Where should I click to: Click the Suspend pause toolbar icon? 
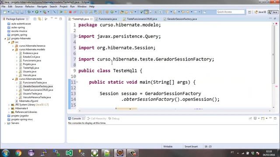pos(66,12)
